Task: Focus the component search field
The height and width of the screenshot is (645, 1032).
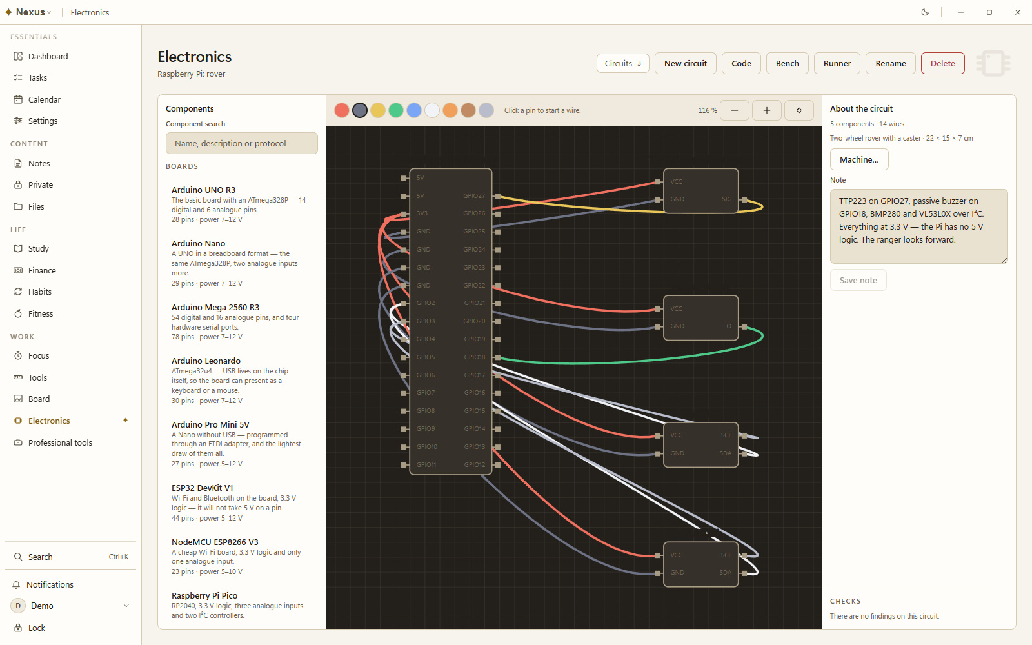Action: tap(242, 143)
